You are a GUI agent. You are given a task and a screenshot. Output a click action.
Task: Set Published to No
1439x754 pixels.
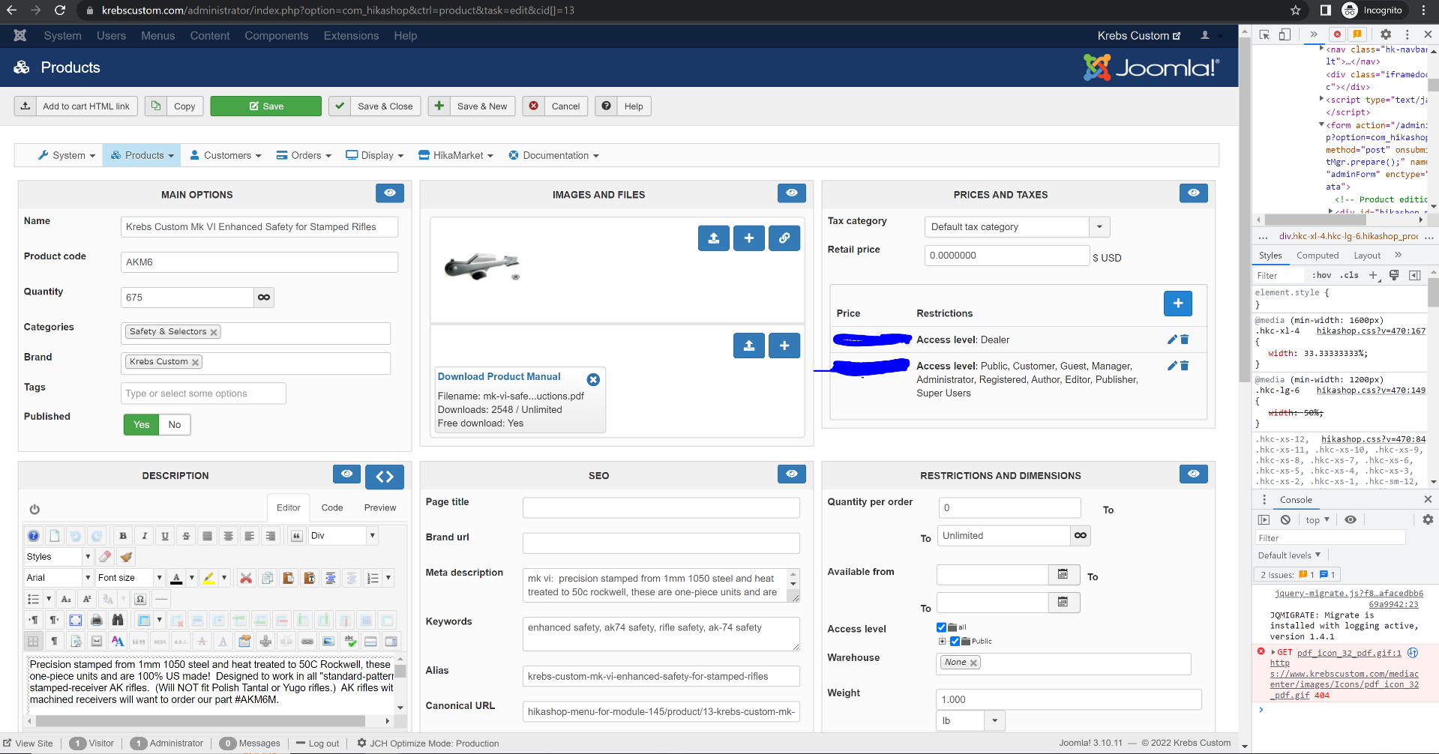(x=175, y=425)
